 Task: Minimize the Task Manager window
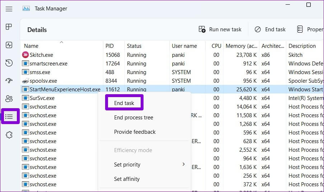[288, 5]
